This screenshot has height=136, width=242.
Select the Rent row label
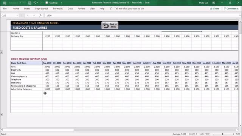[x=13, y=67]
